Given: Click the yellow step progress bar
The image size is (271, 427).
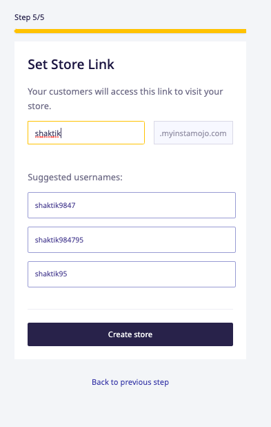Looking at the screenshot, I should point(130,31).
